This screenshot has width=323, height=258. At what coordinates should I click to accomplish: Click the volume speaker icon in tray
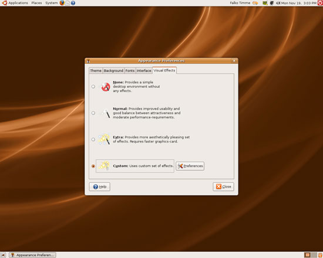[278, 3]
